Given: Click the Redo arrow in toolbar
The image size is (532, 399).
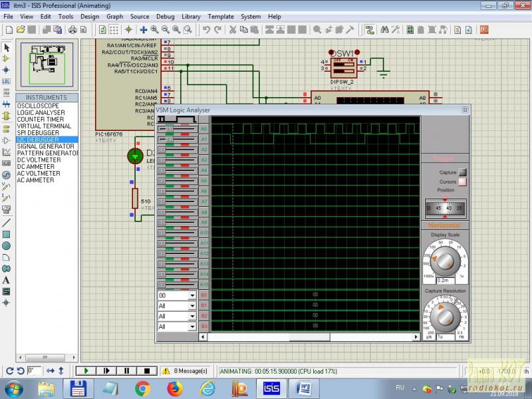Looking at the screenshot, I should click(x=217, y=30).
